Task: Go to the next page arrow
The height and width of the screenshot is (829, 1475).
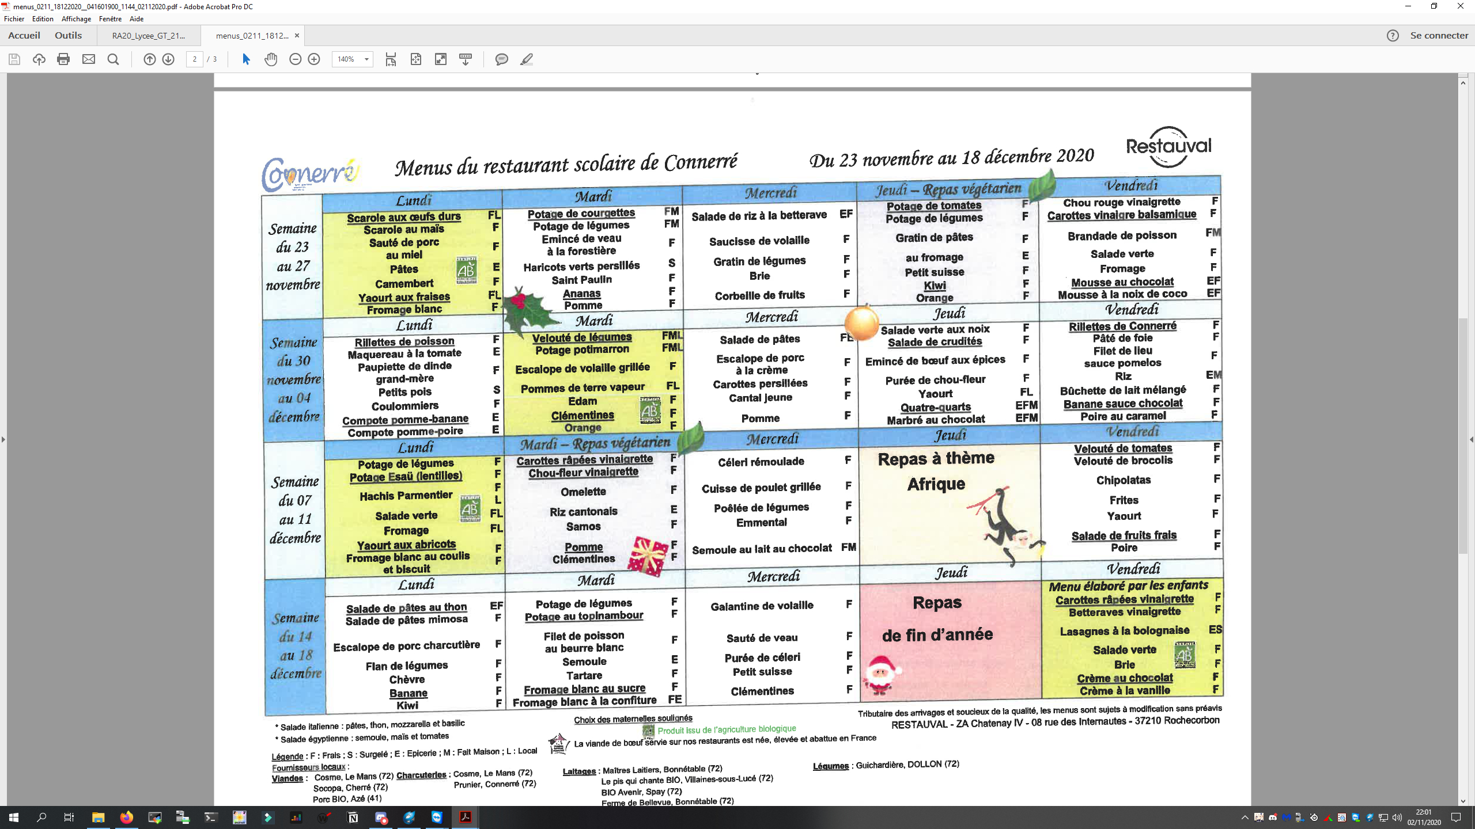Action: (168, 59)
